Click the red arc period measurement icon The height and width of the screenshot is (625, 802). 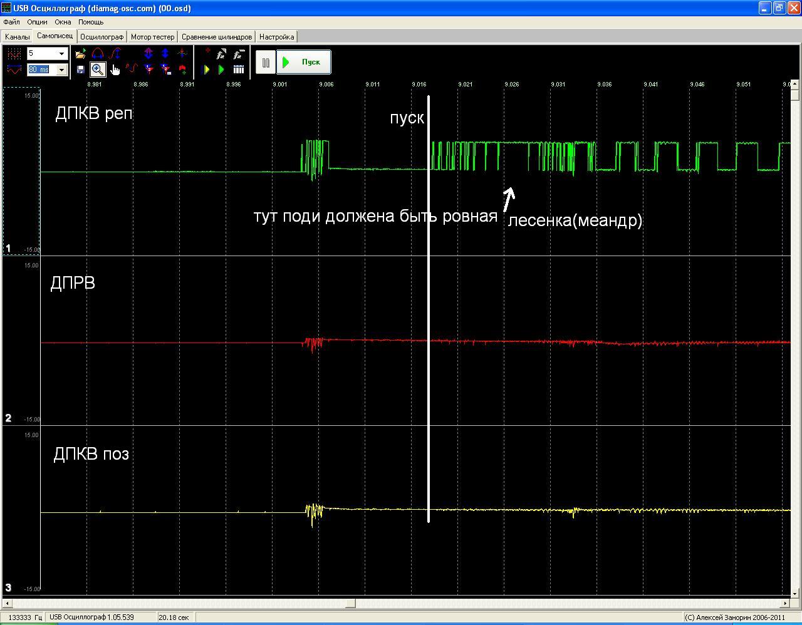[98, 54]
